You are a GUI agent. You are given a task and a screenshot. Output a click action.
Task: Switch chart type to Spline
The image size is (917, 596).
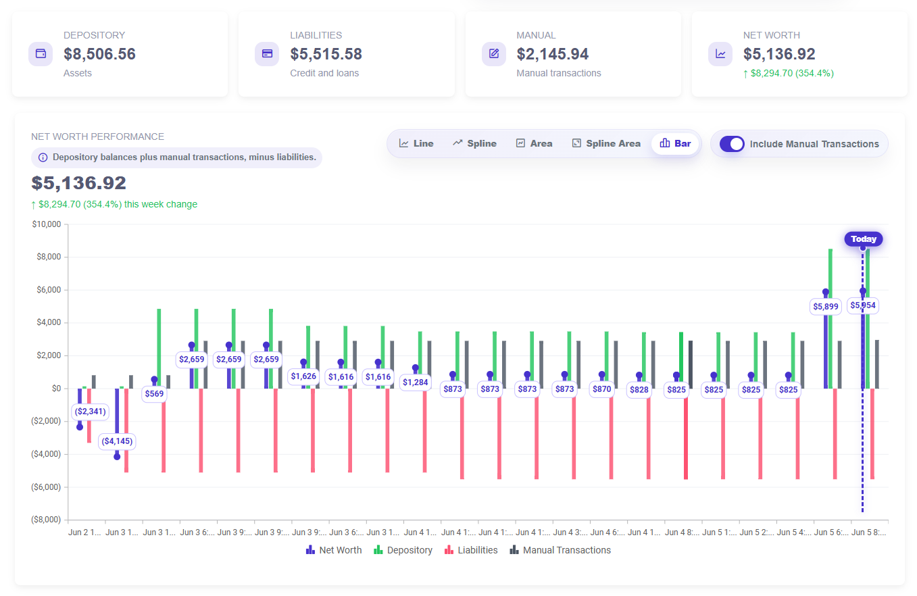474,143
